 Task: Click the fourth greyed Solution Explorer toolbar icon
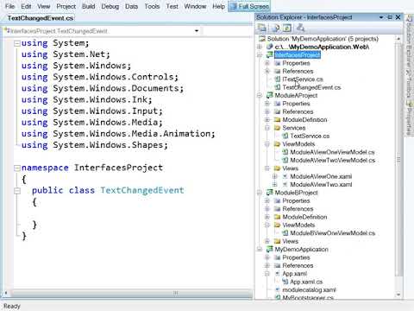coord(300,28)
